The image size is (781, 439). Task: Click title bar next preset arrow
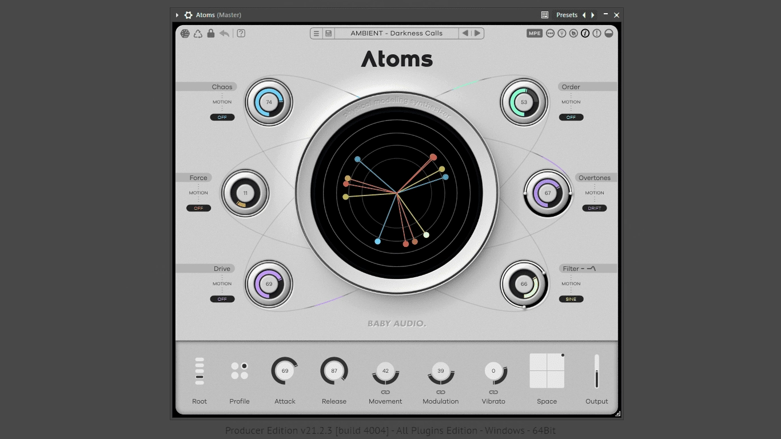click(593, 15)
